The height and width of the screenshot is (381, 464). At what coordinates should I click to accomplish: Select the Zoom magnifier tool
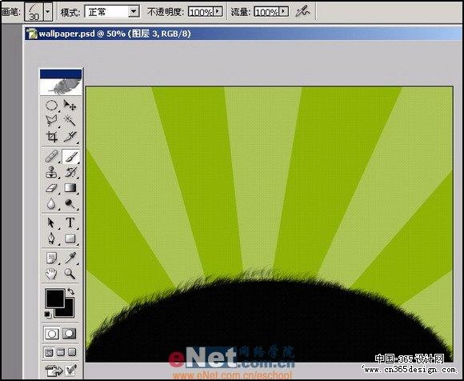[x=70, y=274]
